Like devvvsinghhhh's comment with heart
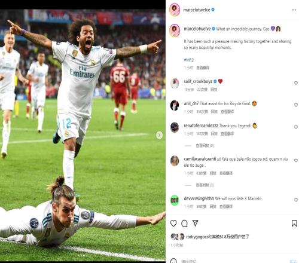 296,200
